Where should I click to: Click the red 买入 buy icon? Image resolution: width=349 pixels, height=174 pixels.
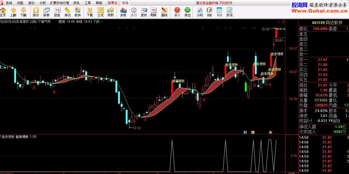[178, 12]
